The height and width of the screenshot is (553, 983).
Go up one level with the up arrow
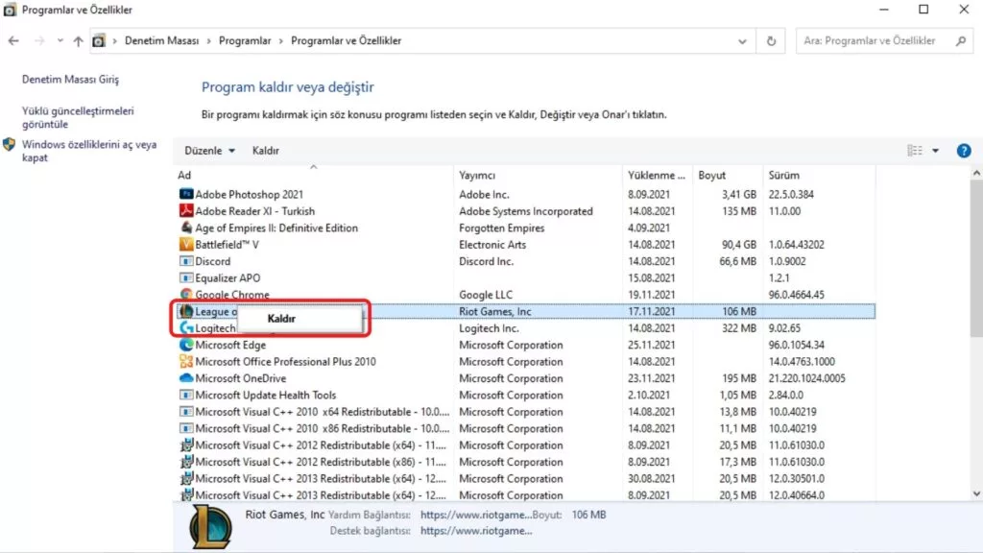click(x=78, y=40)
